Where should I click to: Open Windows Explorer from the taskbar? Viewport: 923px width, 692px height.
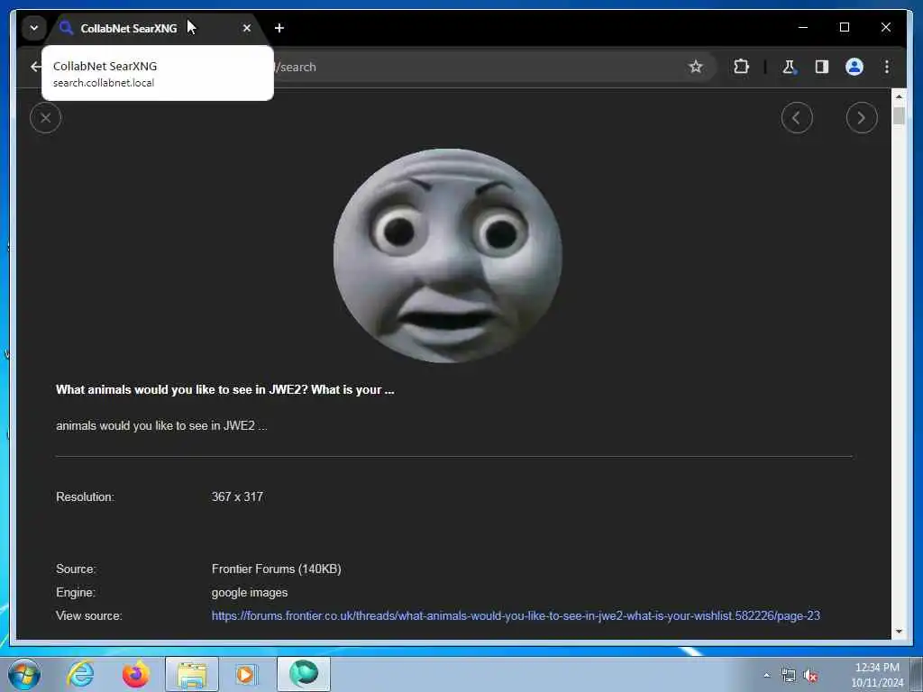(191, 674)
